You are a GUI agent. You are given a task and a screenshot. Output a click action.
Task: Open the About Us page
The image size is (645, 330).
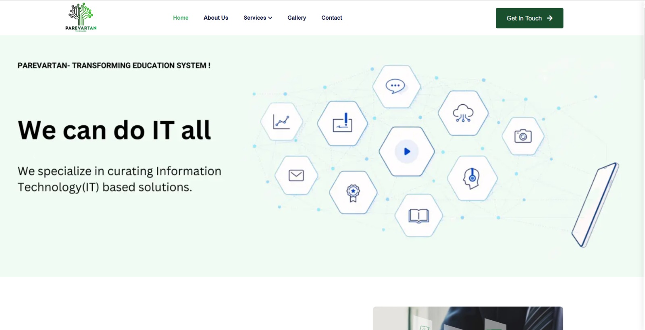216,18
